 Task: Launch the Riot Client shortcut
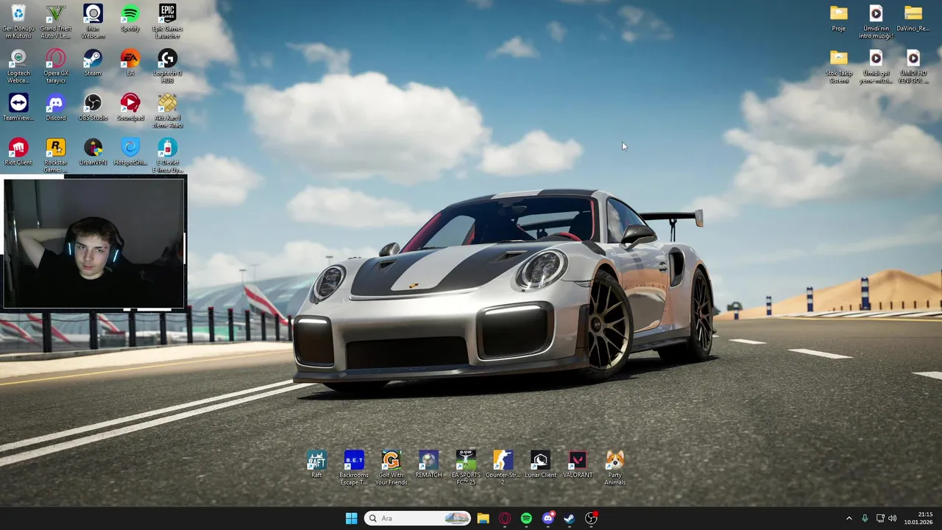(x=18, y=152)
